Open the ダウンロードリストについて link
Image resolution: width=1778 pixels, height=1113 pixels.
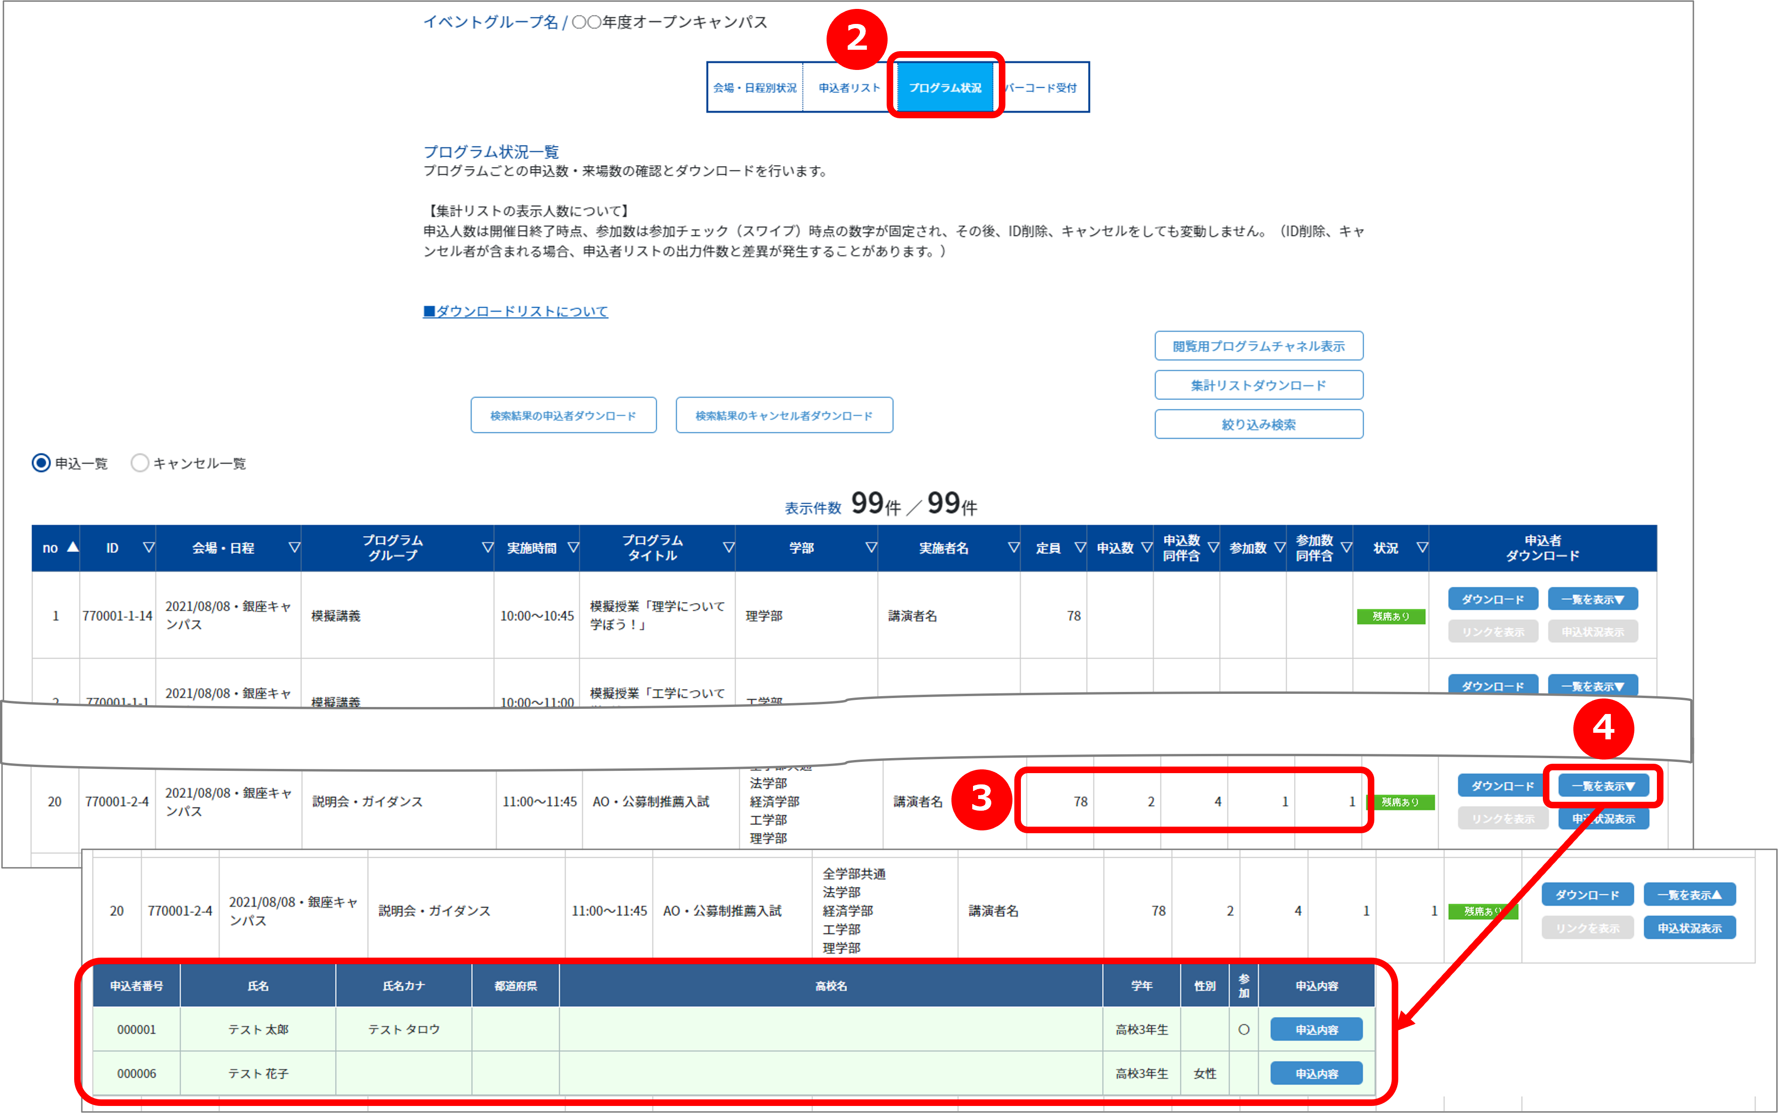pos(515,311)
